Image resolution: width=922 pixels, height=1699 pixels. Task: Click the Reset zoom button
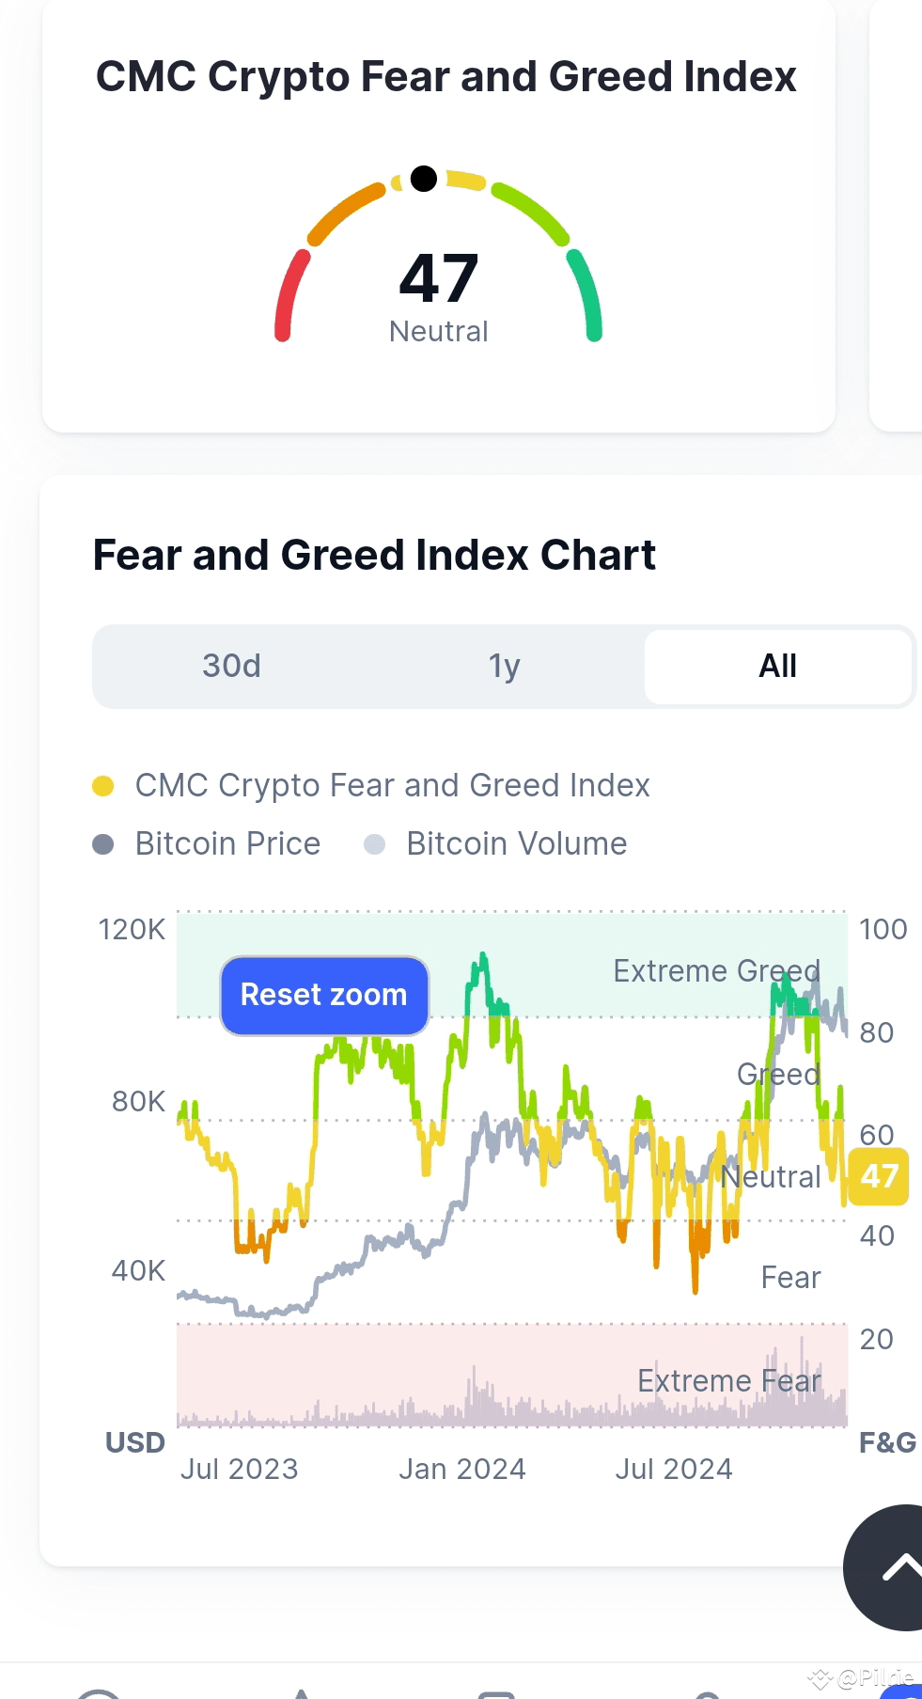pos(324,995)
